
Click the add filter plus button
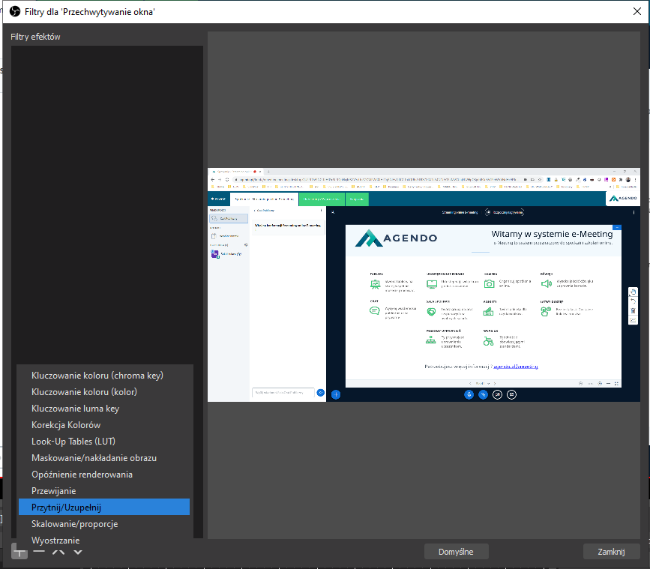pyautogui.click(x=19, y=552)
